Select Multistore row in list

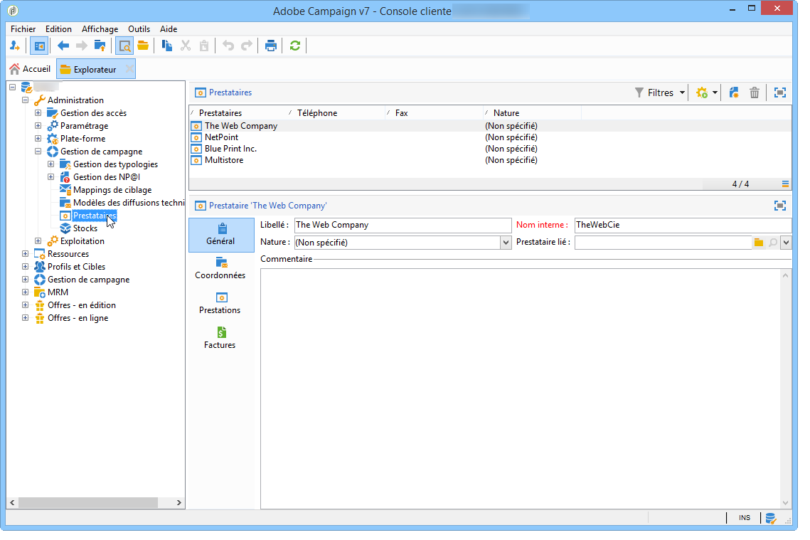pos(490,160)
